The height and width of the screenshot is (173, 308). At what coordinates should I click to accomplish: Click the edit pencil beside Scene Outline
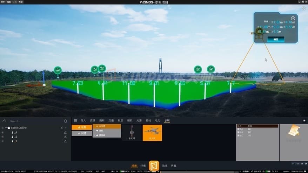coord(62,128)
